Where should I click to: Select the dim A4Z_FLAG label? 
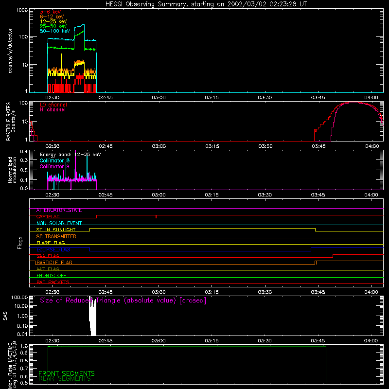(x=48, y=269)
